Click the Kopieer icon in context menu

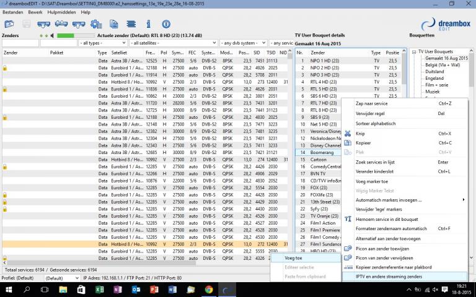click(x=348, y=143)
